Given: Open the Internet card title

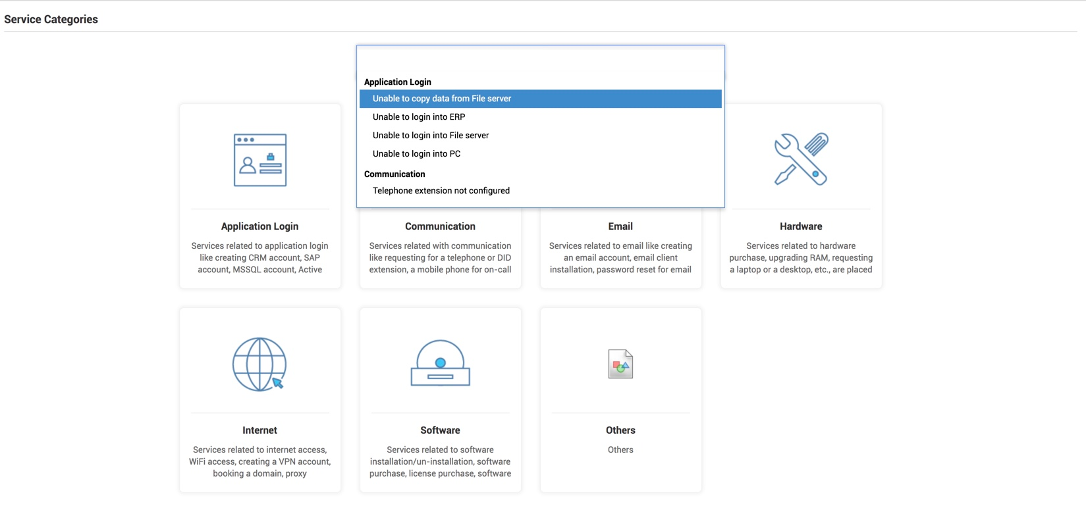Looking at the screenshot, I should [x=260, y=430].
